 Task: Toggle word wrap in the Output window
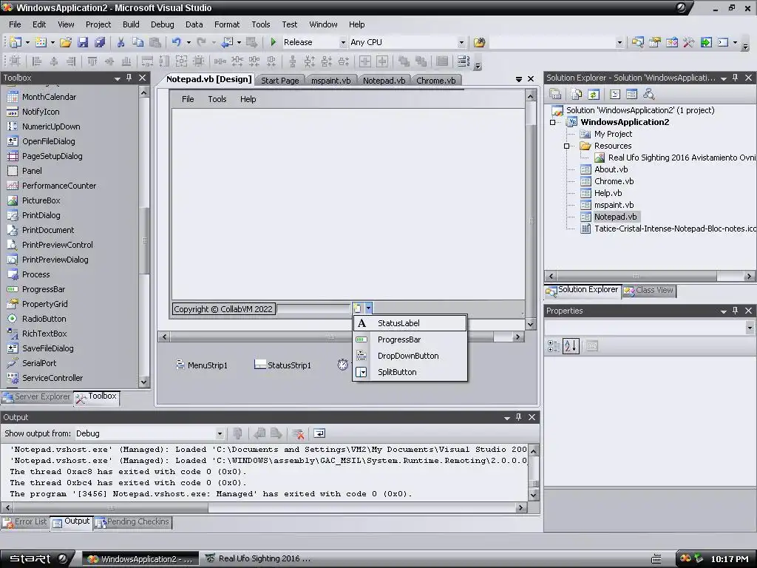(x=319, y=433)
